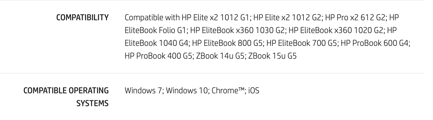The width and height of the screenshot is (433, 120).
Task: Select the HP EliteBook 800 G5 entry
Action: [x=227, y=43]
